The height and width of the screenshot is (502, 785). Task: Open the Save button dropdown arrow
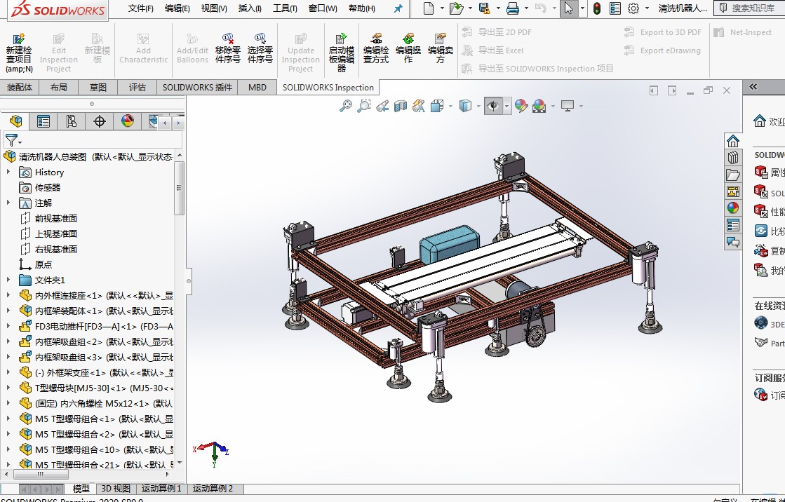(497, 8)
